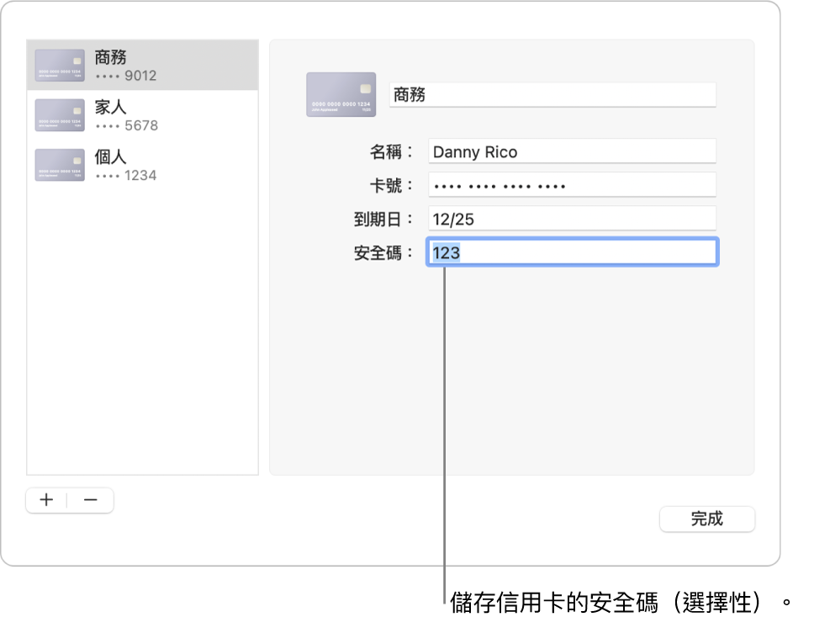Click the 完成 button
Screen dimensions: 814x617
707,519
